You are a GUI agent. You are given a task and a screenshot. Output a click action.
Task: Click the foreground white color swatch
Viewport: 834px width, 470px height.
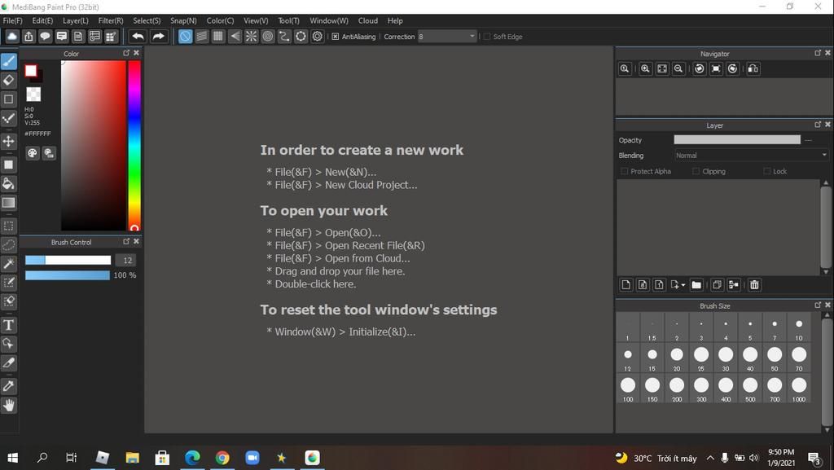coord(31,71)
